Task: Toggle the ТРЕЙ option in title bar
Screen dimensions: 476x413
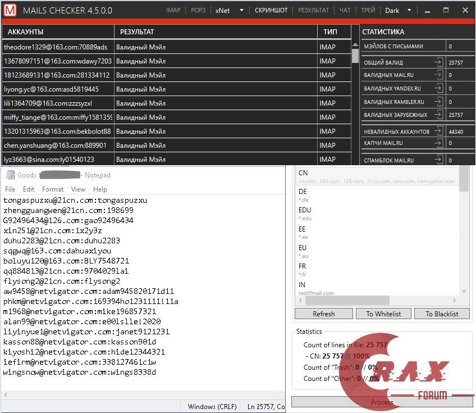Action: pyautogui.click(x=368, y=11)
